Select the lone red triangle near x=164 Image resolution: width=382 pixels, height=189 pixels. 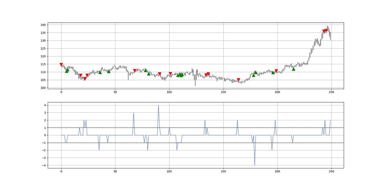click(x=238, y=80)
